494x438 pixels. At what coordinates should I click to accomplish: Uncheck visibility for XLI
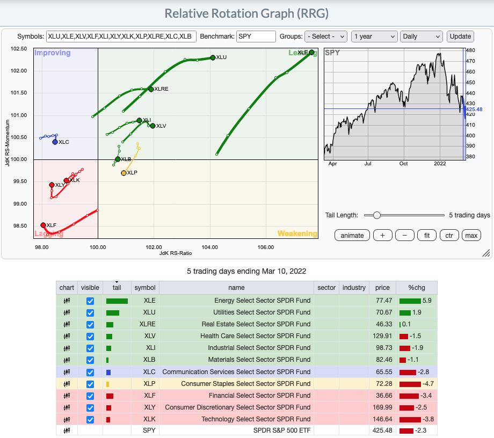point(90,348)
